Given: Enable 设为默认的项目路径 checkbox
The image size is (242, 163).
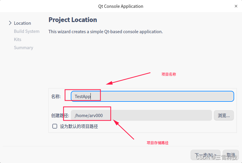Looking at the screenshot, I should pyautogui.click(x=55, y=126).
